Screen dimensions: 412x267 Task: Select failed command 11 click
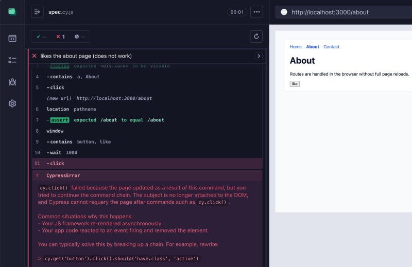(147, 163)
